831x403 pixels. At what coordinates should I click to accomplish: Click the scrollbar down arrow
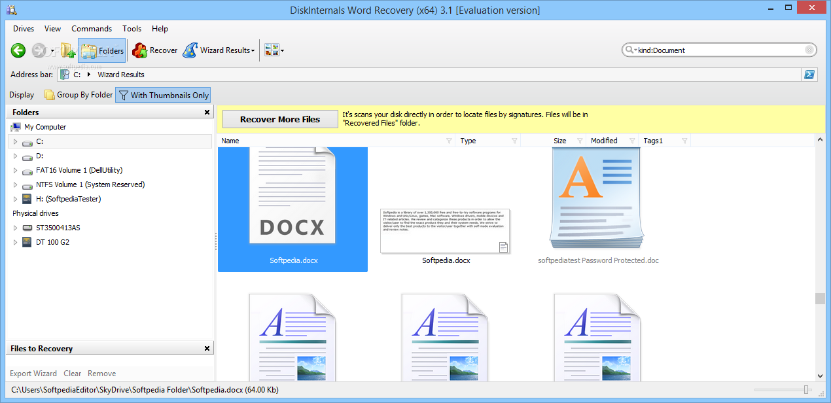(821, 376)
